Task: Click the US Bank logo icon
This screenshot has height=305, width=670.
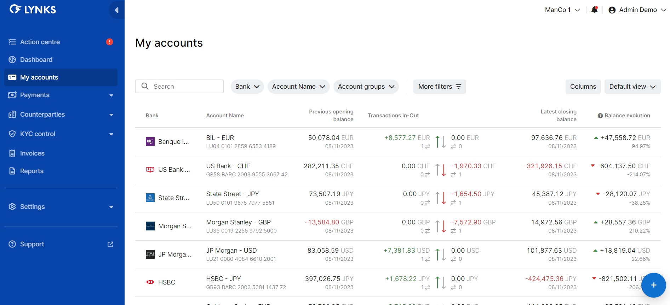Action: (x=150, y=170)
